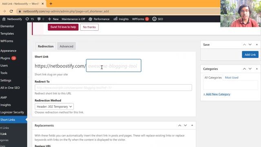261x147 pixels.
Task: Collapse the Categories panel
Action: coord(257,69)
